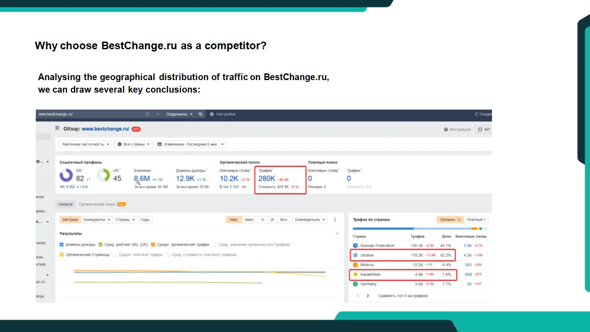The image size is (590, 332).
Task: Click the external link icon beside the URL
Action: pos(147,114)
